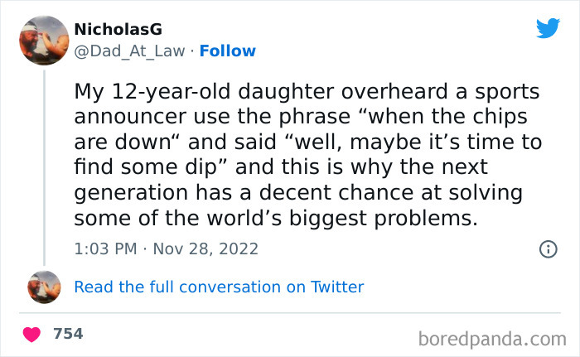The image size is (580, 357).
Task: Click small avatar beside the conversation link
Action: click(x=44, y=287)
